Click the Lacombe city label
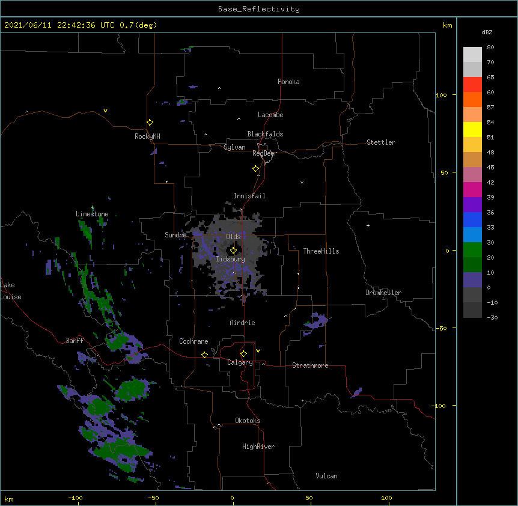This screenshot has width=518, height=506. coord(270,115)
